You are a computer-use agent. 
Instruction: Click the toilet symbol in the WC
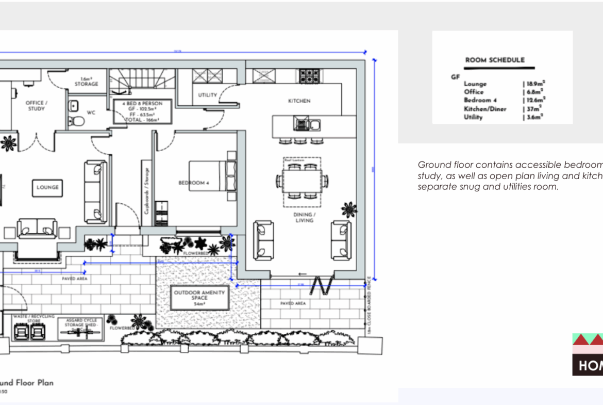[76, 121]
